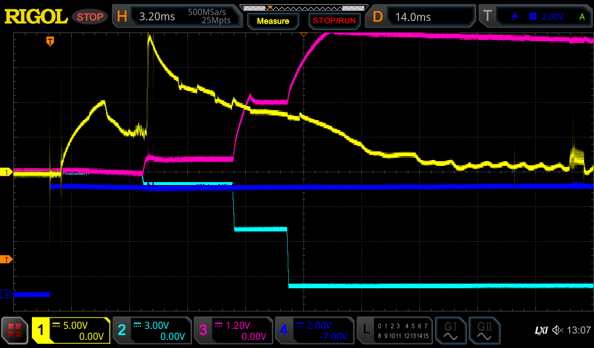Toggle channel 2 with 3.00V scale
Image resolution: width=594 pixels, height=348 pixels.
[x=151, y=331]
